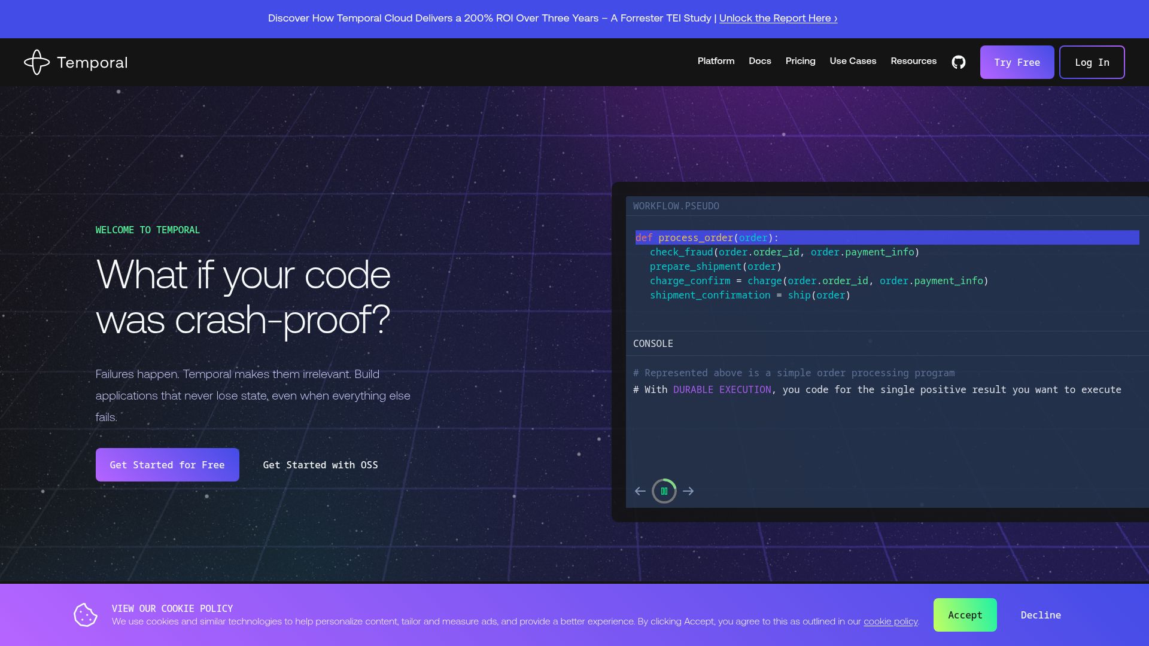Click the WELCOME TO TEMPORAL label
1149x646 pixels.
(x=148, y=230)
